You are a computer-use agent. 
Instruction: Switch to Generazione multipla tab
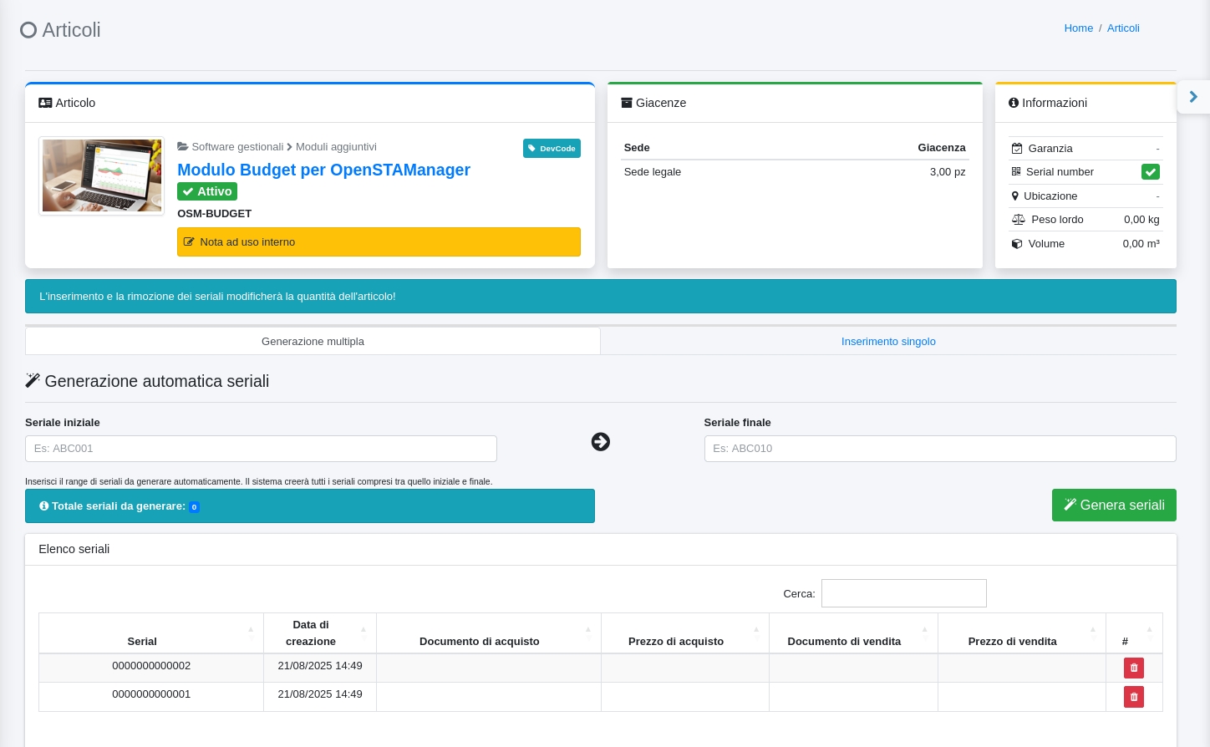click(x=313, y=341)
